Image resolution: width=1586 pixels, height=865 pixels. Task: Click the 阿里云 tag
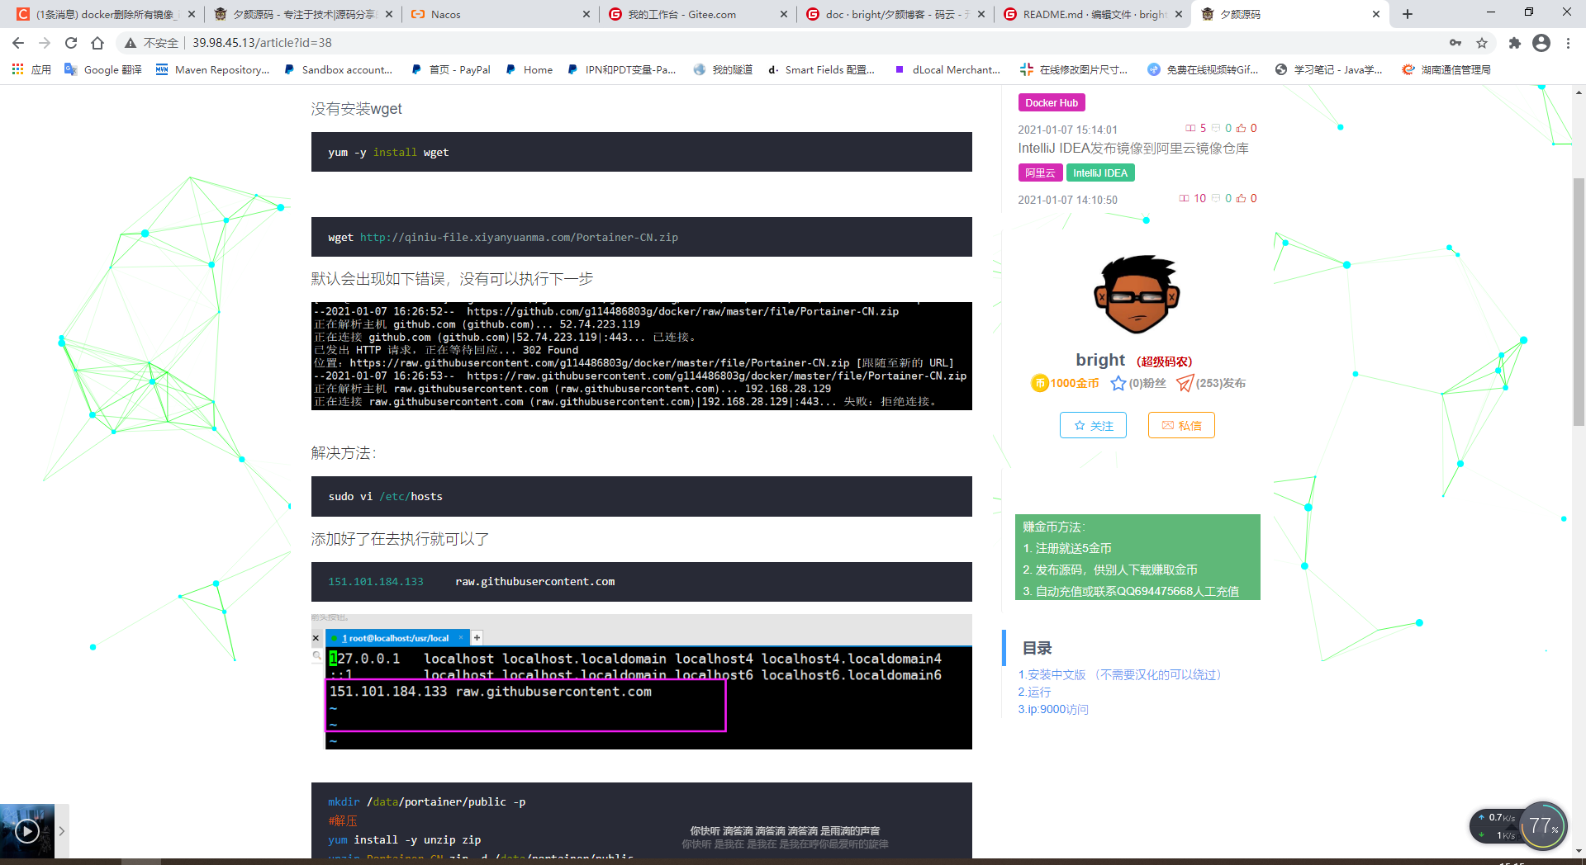click(x=1040, y=173)
